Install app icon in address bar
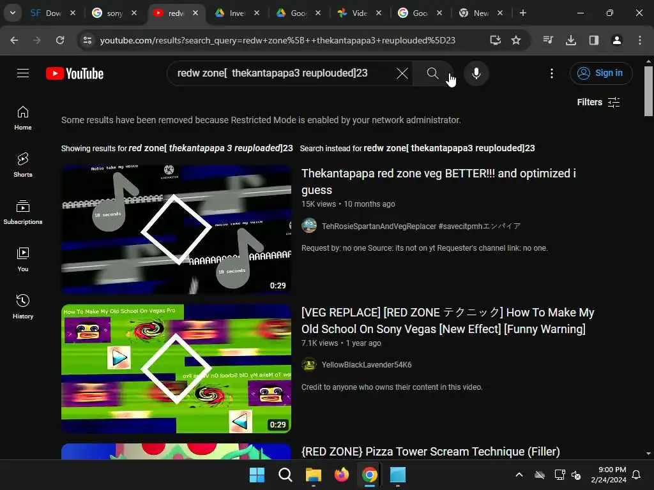654x490 pixels. 496,40
